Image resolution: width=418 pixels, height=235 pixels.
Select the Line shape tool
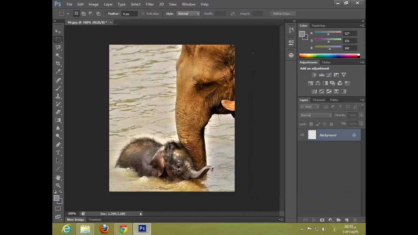(x=58, y=169)
